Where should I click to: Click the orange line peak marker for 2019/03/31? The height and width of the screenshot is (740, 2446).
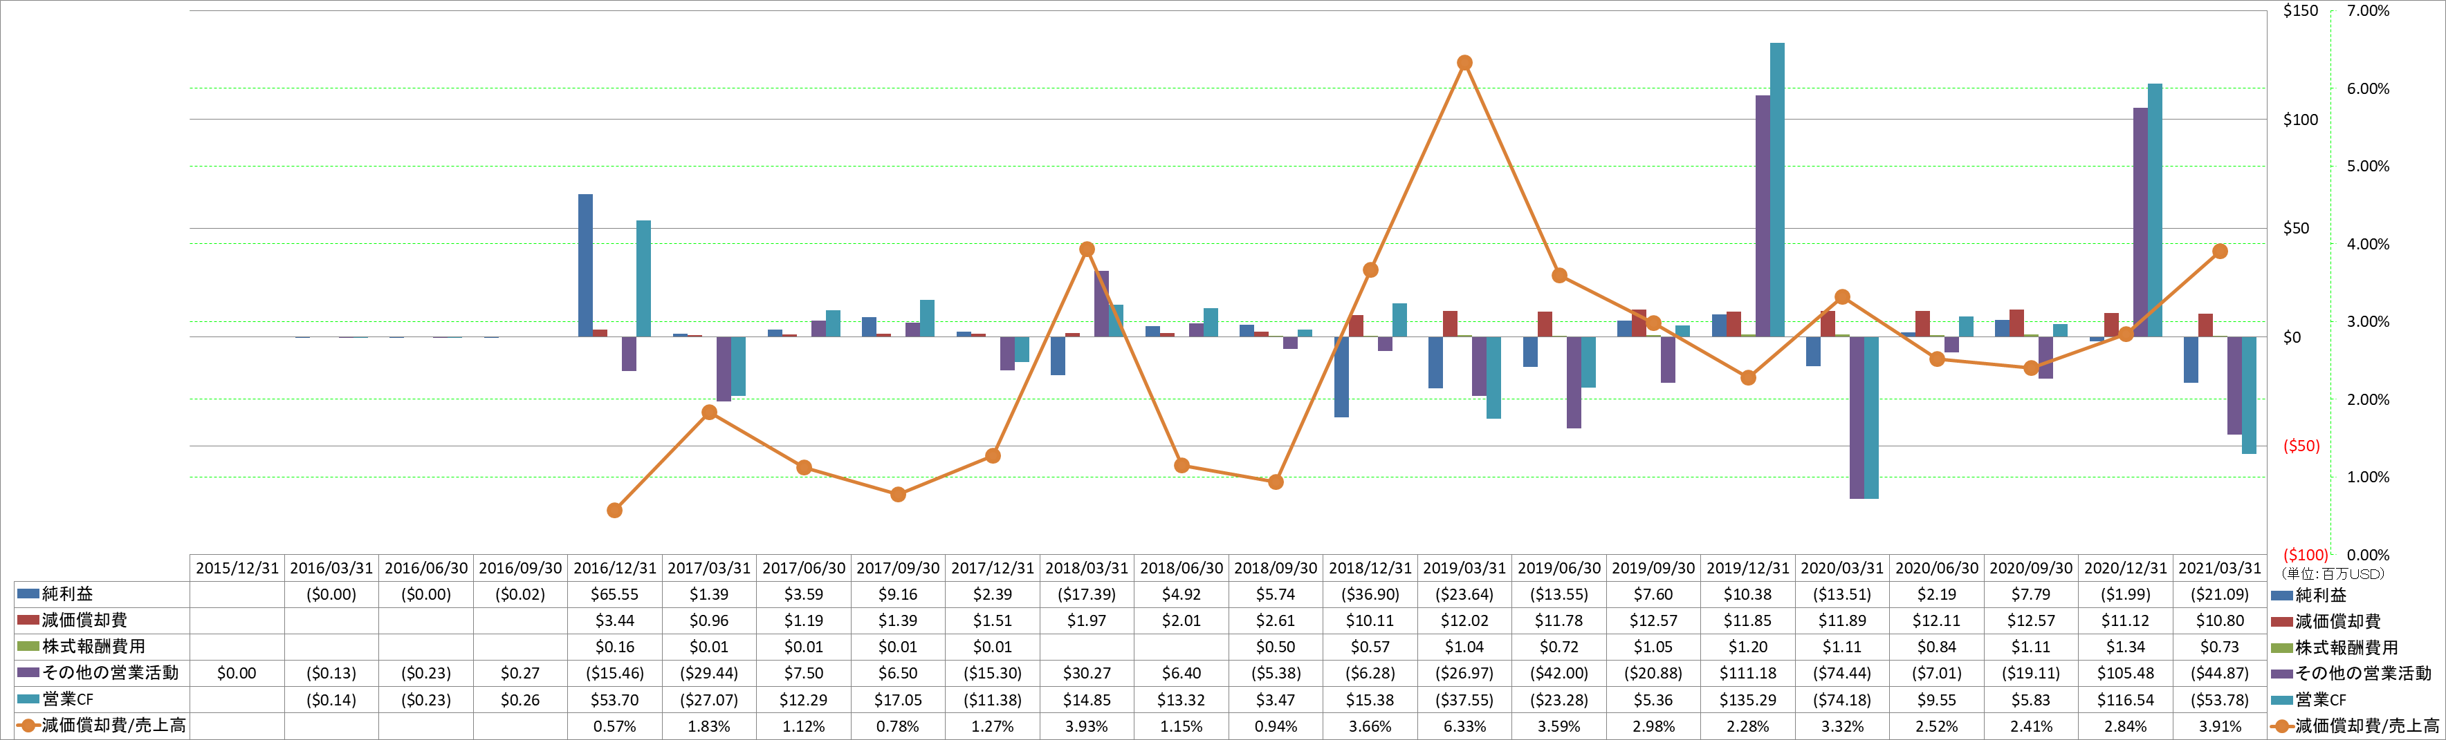[1464, 63]
